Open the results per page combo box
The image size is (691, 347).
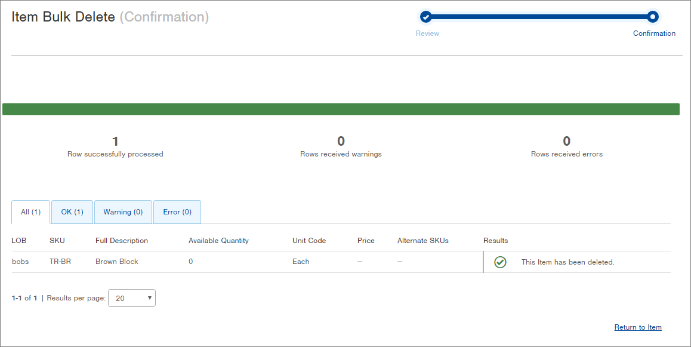point(131,298)
